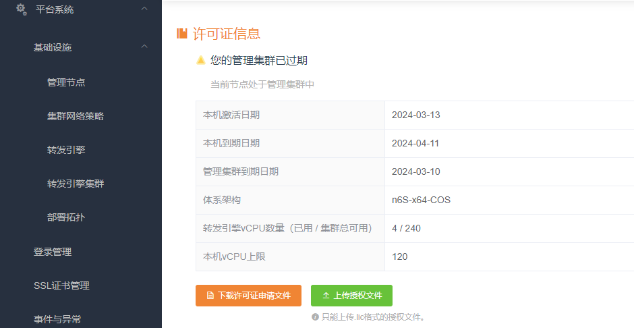Collapse the 基础设施 submenu chevron

click(x=144, y=47)
